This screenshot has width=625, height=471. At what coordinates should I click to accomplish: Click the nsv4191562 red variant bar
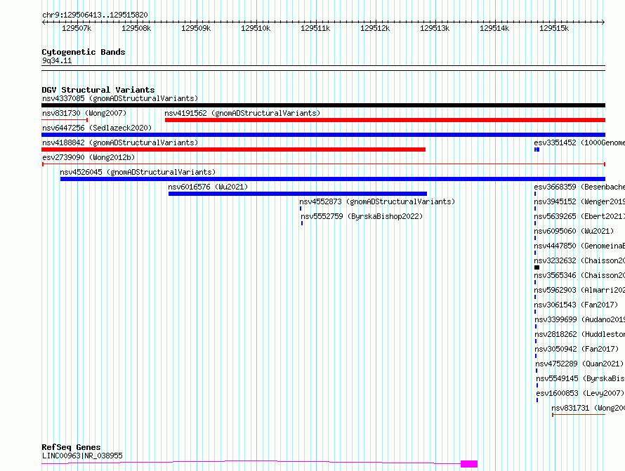tap(385, 120)
